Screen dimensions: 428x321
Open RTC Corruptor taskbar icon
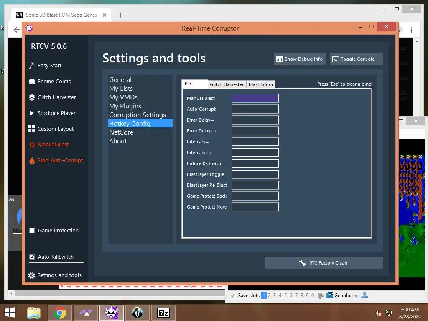(x=111, y=313)
